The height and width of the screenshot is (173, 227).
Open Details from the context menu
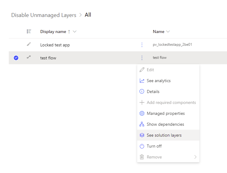tap(168, 91)
